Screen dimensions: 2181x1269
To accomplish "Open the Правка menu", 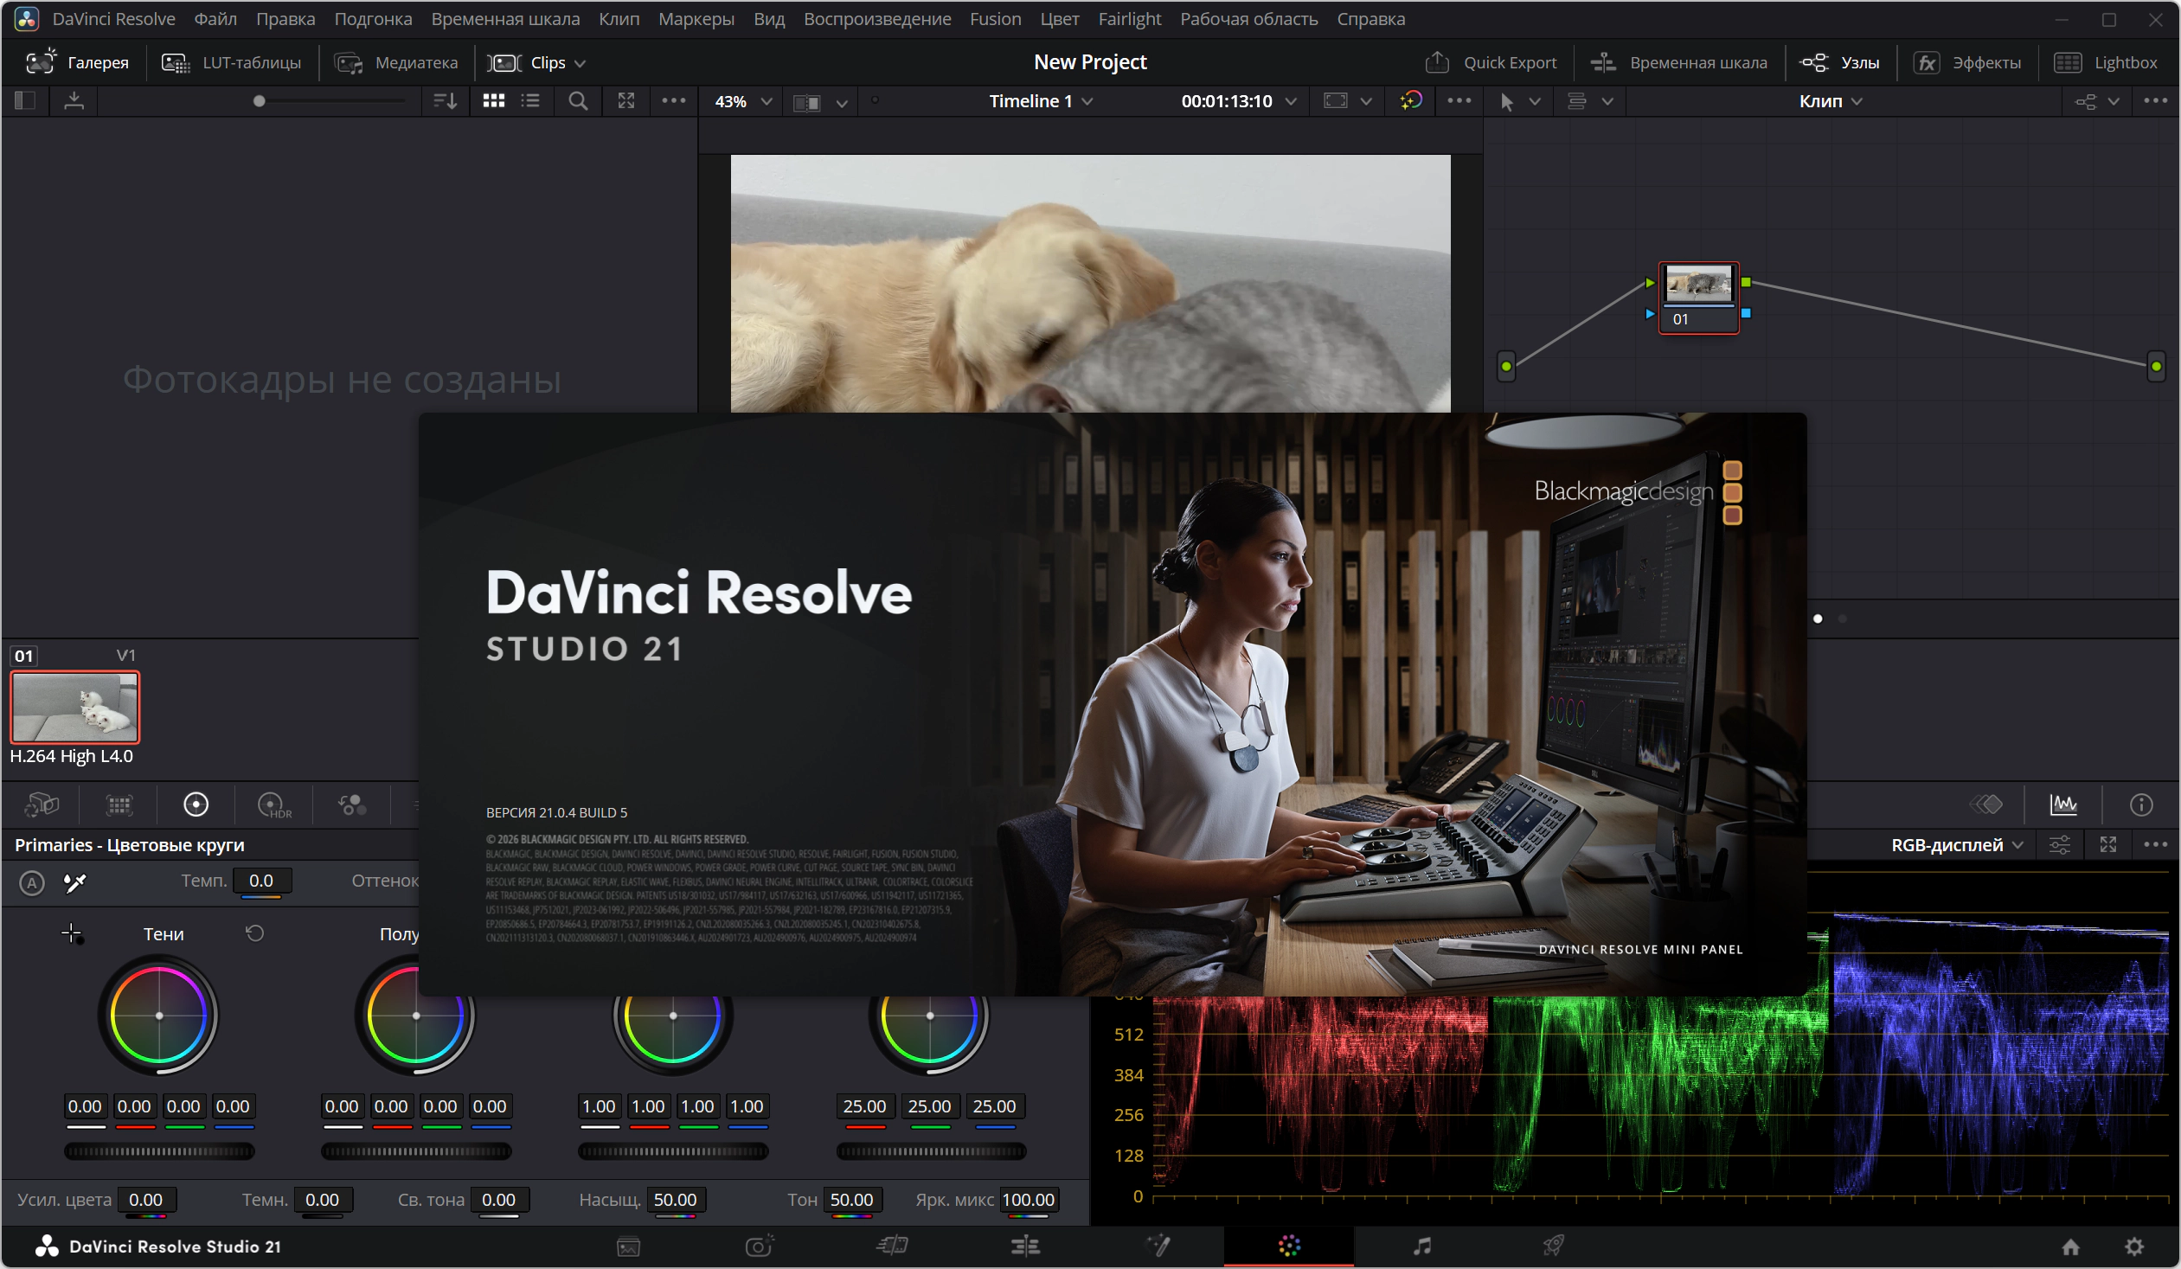I will point(285,19).
